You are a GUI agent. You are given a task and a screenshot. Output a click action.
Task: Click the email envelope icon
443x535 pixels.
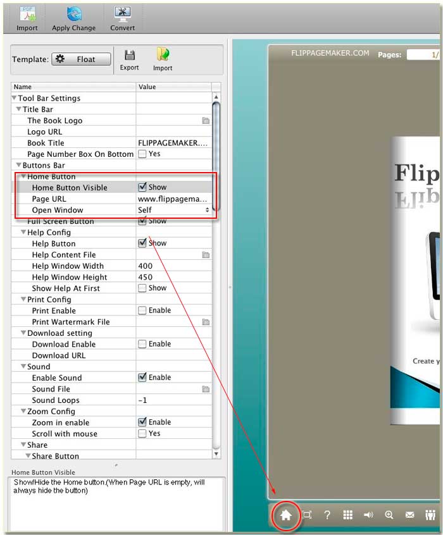(x=410, y=515)
